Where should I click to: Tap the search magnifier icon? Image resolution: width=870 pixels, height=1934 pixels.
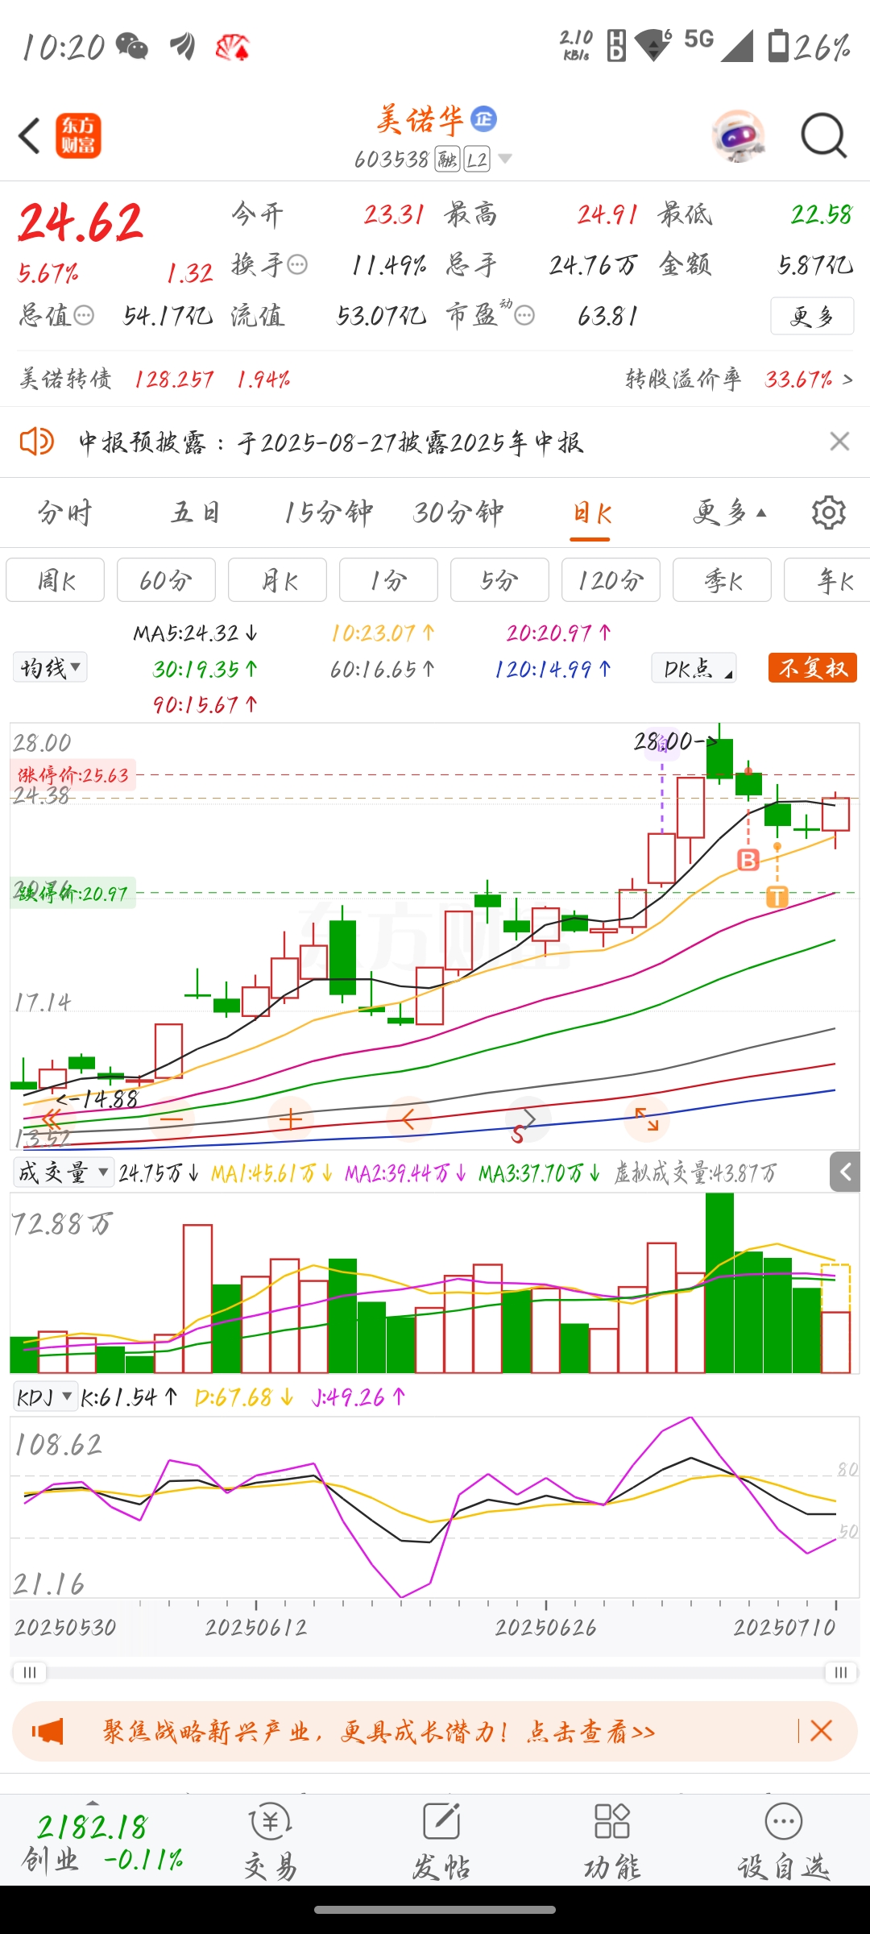coord(823,135)
